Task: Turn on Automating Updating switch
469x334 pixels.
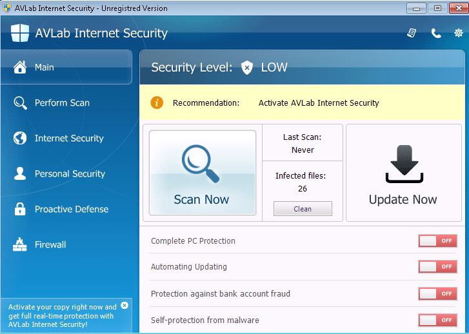Action: [438, 266]
